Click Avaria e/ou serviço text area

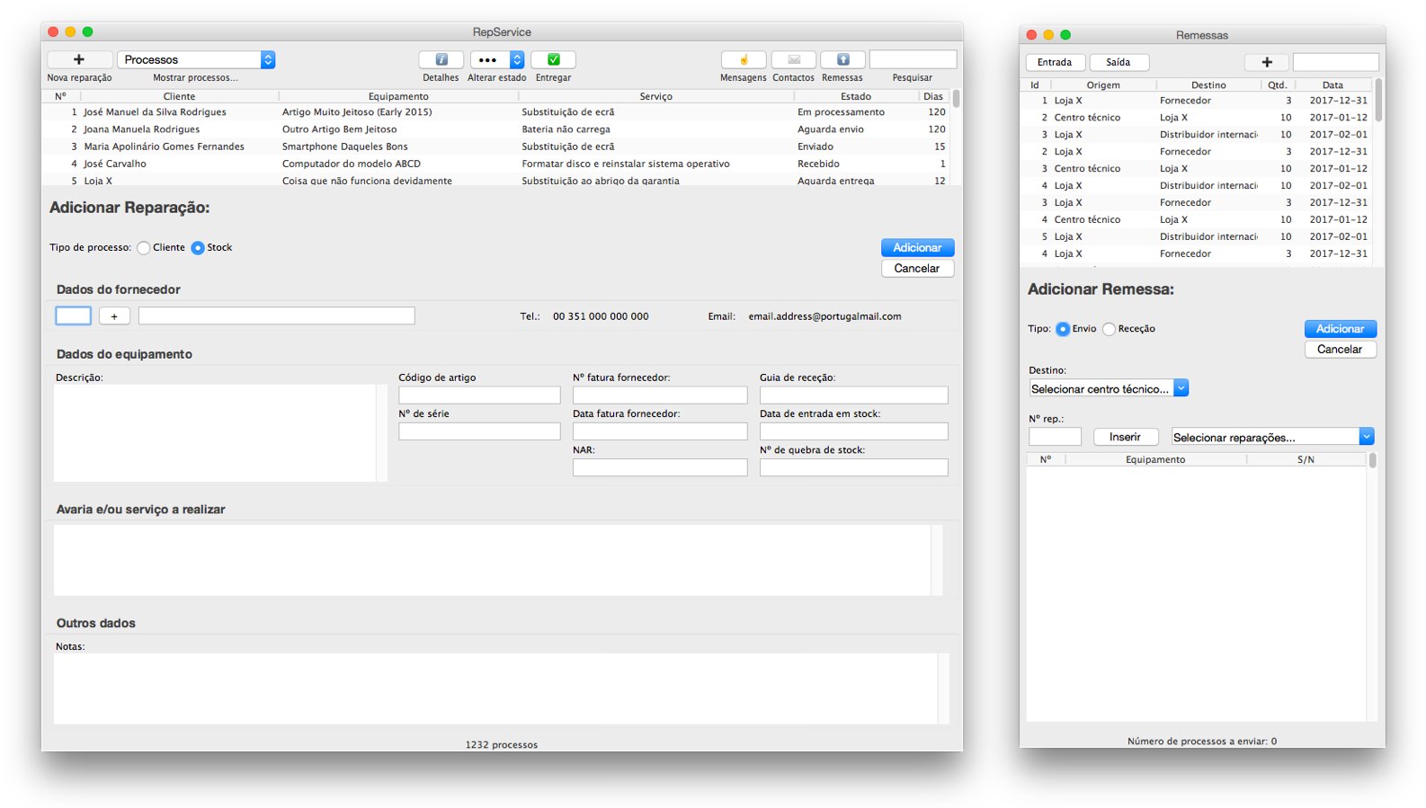coord(492,560)
